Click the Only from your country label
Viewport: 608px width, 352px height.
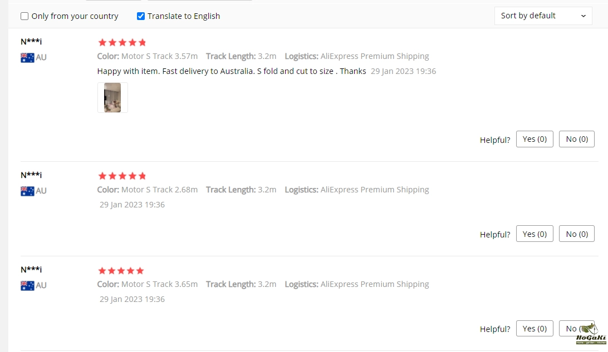coord(75,16)
